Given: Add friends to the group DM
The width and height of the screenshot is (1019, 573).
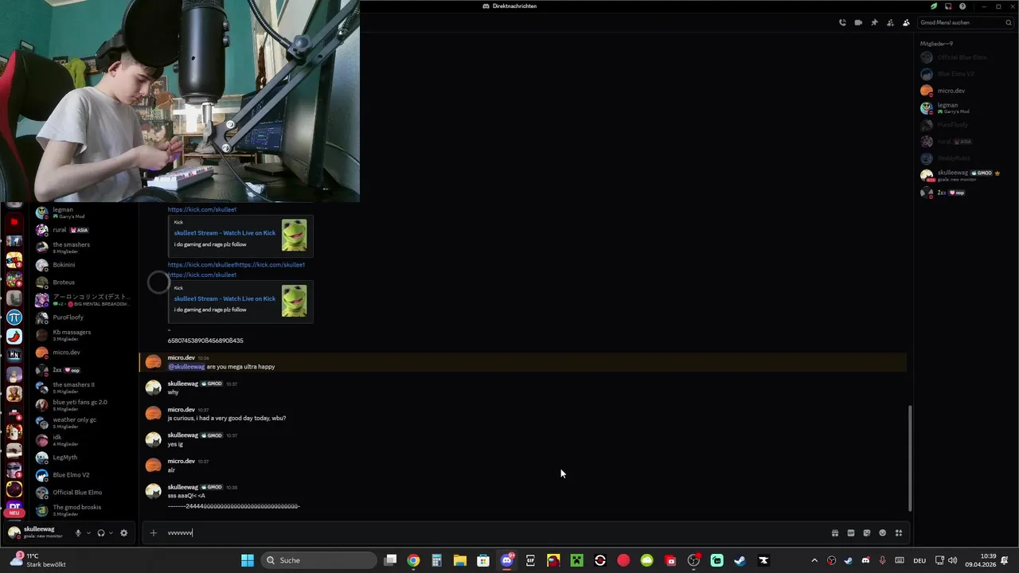Looking at the screenshot, I should (890, 22).
